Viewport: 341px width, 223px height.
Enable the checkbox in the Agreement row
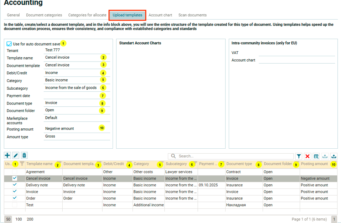click(15, 172)
